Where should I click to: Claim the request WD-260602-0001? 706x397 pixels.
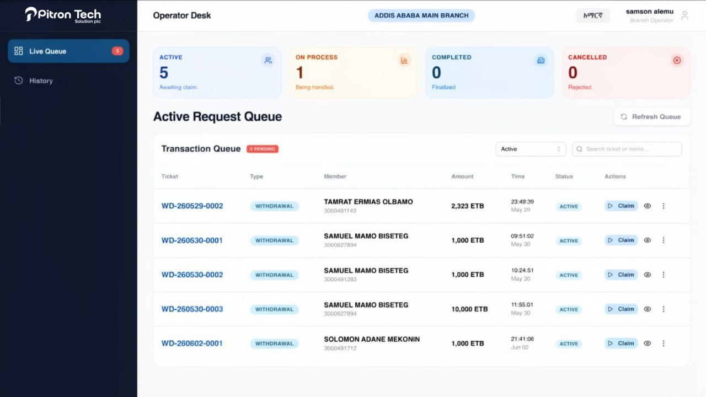tap(621, 343)
